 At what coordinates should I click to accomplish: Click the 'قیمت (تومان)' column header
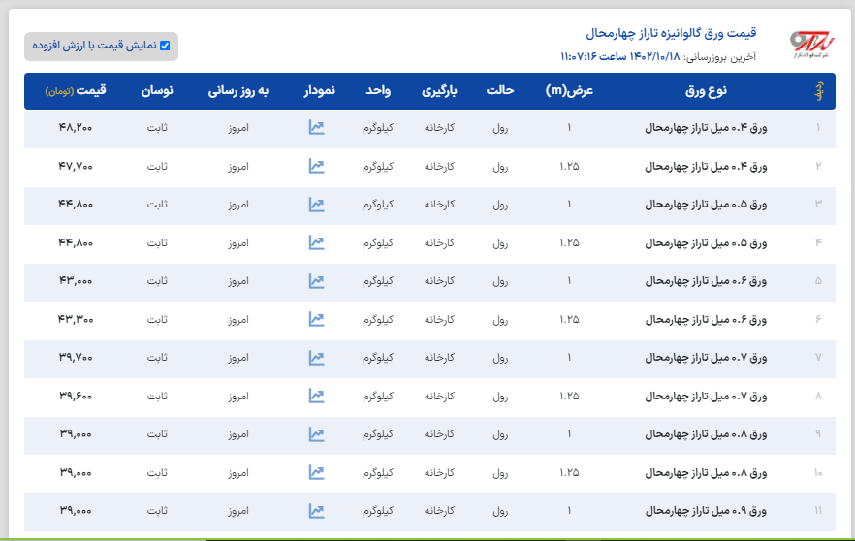[76, 91]
